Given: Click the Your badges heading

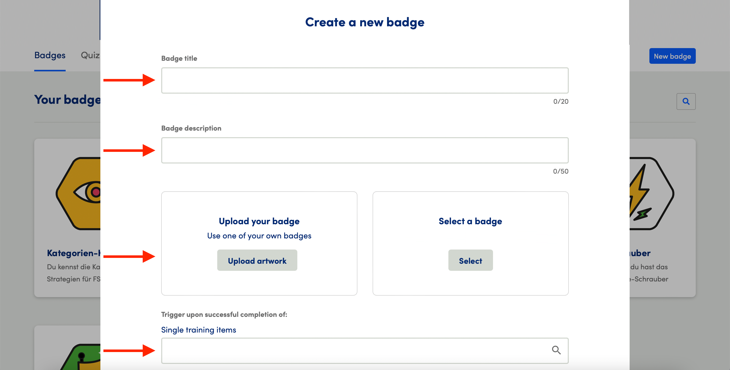Looking at the screenshot, I should (x=67, y=99).
